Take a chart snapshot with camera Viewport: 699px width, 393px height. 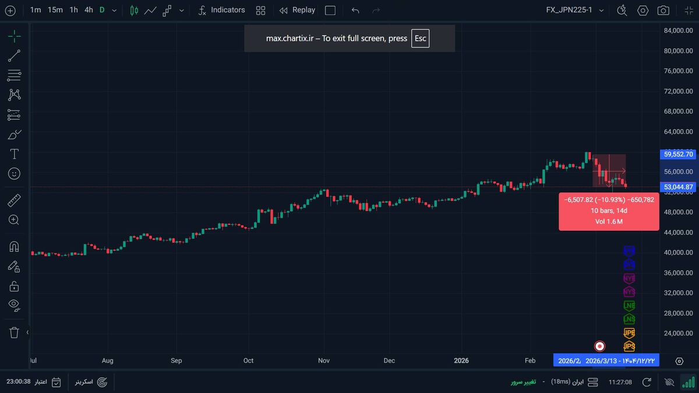663,10
